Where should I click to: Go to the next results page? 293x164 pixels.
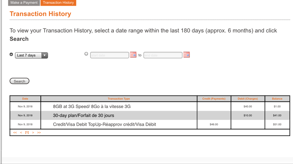coord(33,132)
